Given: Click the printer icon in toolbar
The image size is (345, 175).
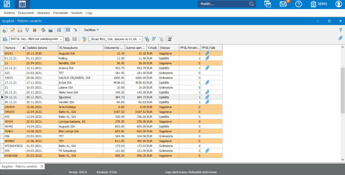Looking at the screenshot, I should pyautogui.click(x=50, y=30).
